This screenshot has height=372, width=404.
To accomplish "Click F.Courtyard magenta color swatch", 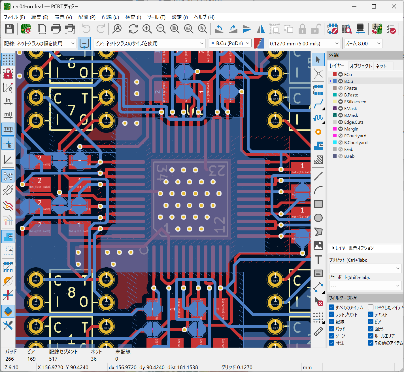I will click(335, 136).
